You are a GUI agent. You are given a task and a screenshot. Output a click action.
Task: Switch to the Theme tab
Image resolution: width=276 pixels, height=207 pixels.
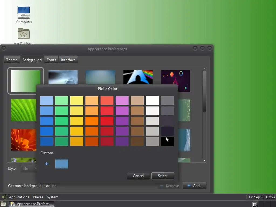pos(12,60)
